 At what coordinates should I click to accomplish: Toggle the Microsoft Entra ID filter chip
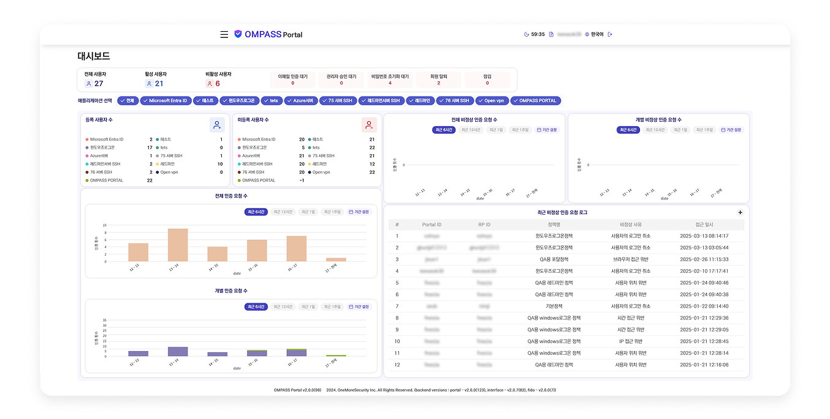[165, 101]
